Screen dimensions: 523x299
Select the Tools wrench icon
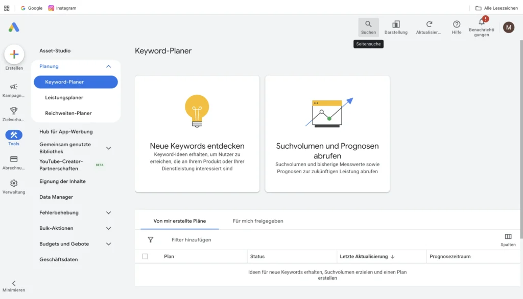(14, 134)
